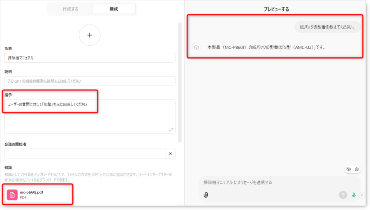
Task: Open the preview settings gear icon
Action: point(357,169)
